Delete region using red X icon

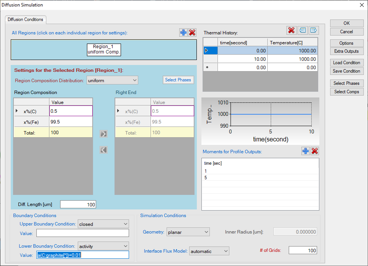click(x=192, y=33)
